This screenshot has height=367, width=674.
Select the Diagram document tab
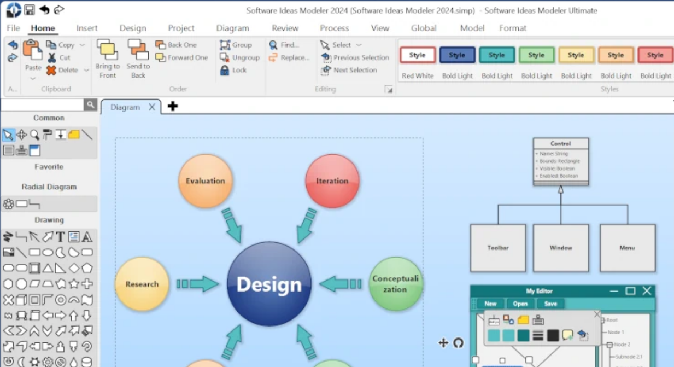click(x=125, y=107)
